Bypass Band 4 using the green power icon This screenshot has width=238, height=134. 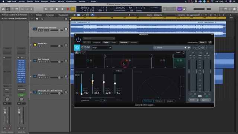coord(178,60)
